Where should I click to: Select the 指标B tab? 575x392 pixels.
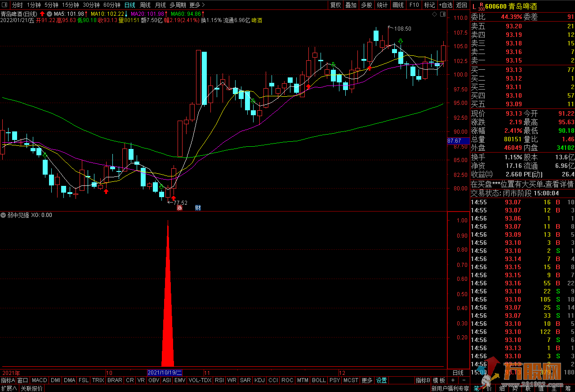click(x=423, y=380)
